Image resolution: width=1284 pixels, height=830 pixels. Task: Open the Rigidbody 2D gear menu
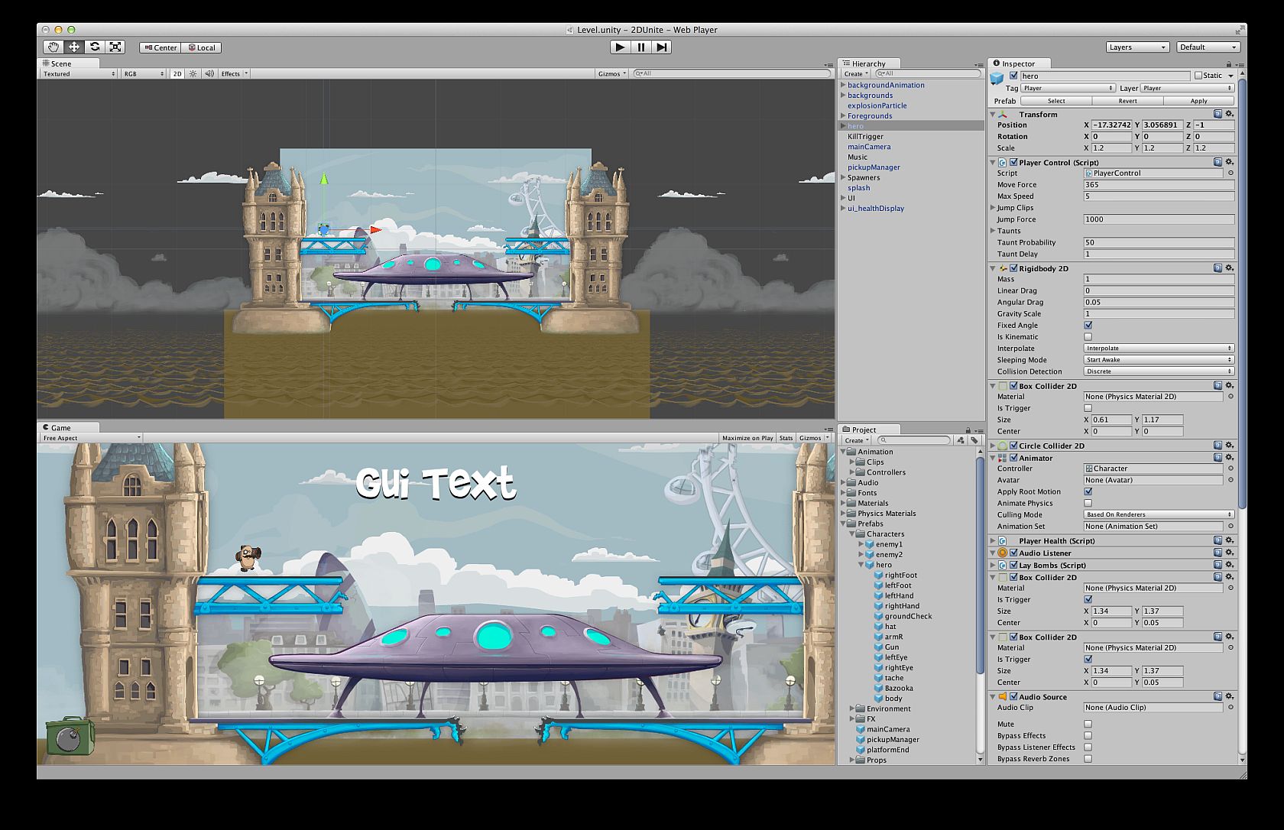point(1229,268)
